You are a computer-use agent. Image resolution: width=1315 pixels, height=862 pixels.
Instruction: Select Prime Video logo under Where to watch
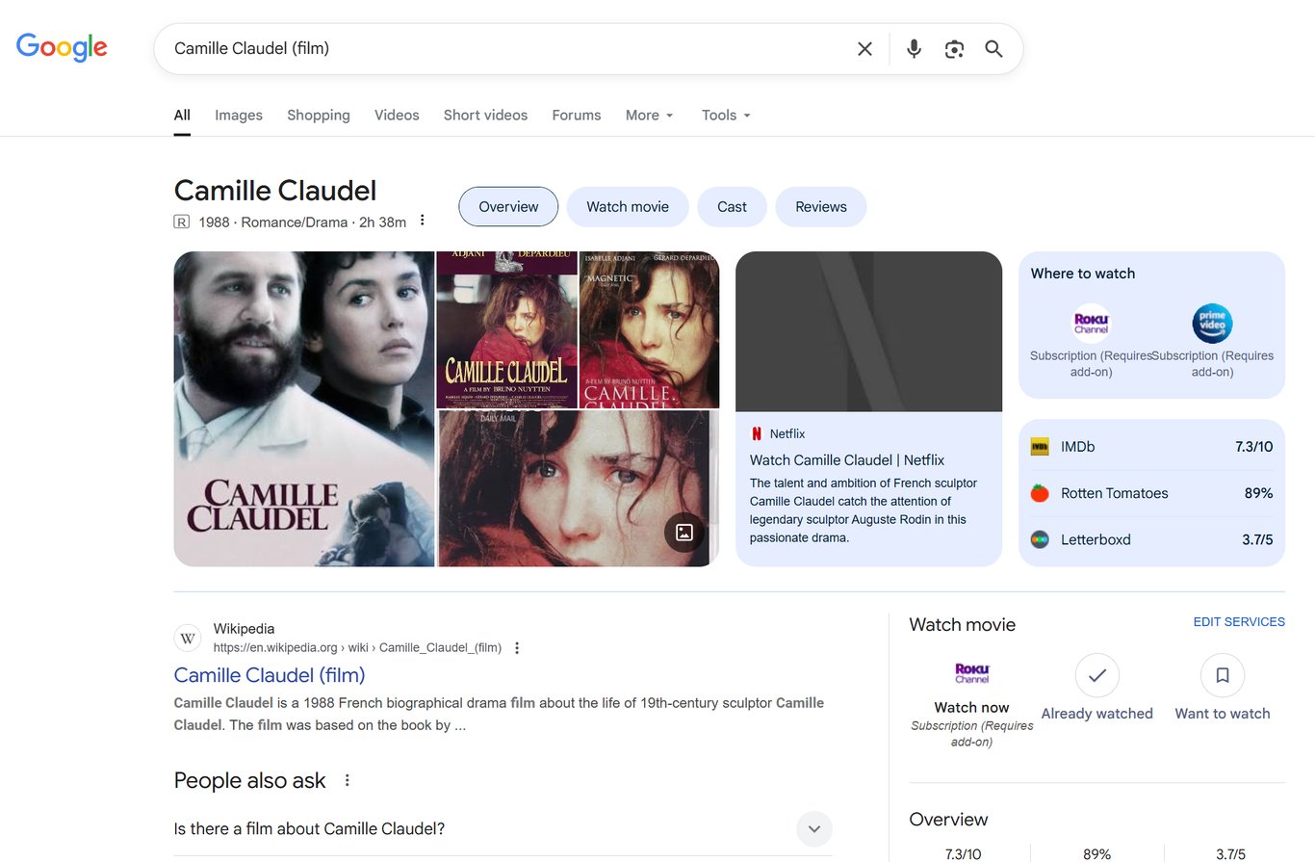1212,324
